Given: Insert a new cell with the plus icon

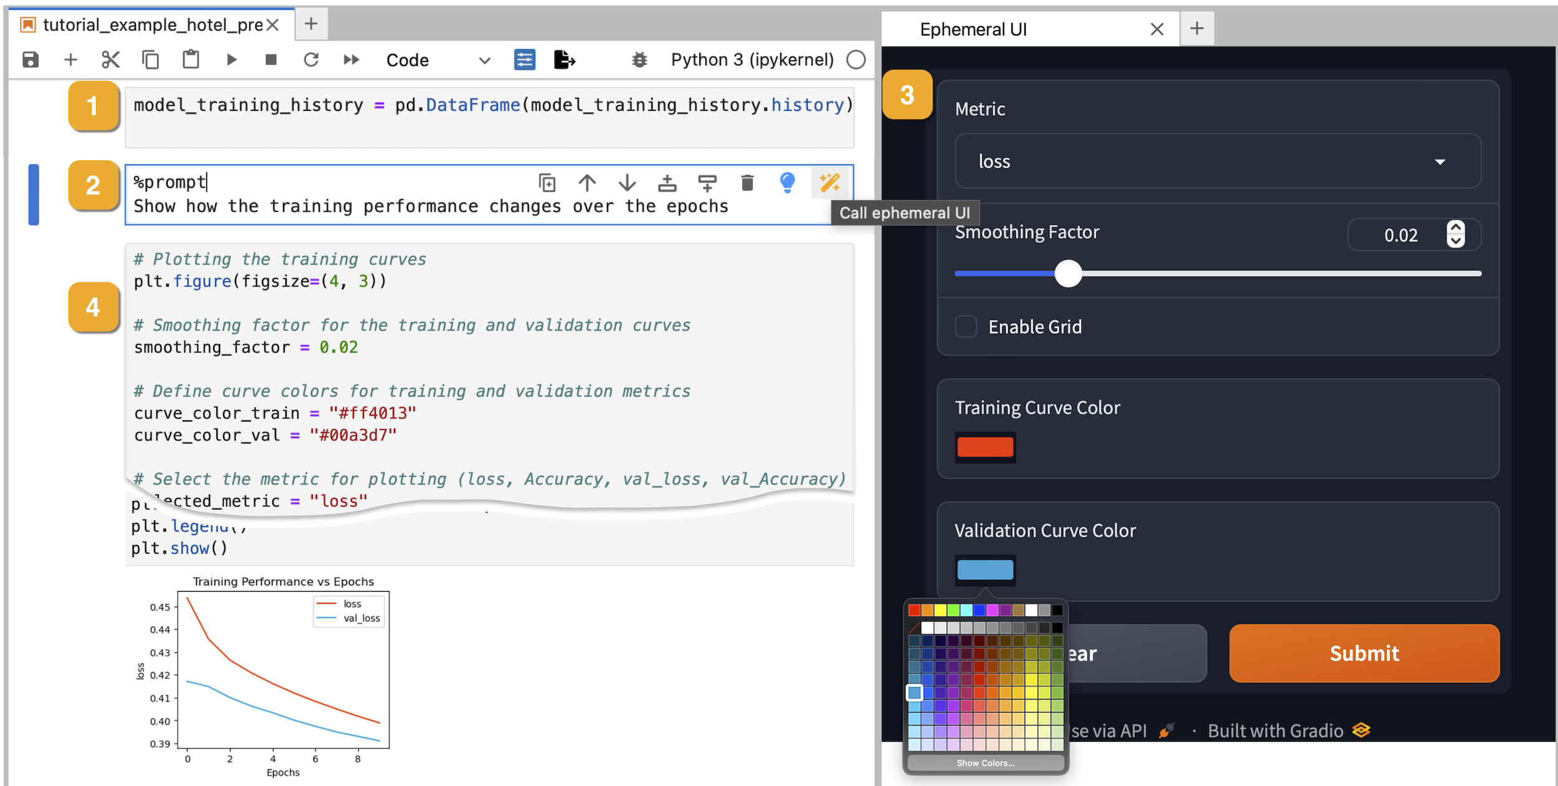Looking at the screenshot, I should 70,60.
